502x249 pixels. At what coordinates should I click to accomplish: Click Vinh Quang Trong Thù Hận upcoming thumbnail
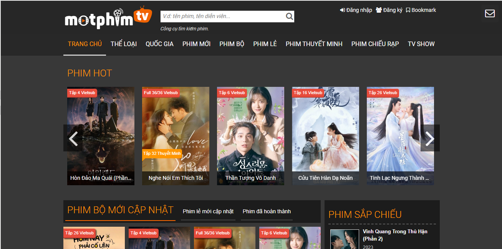(345, 239)
